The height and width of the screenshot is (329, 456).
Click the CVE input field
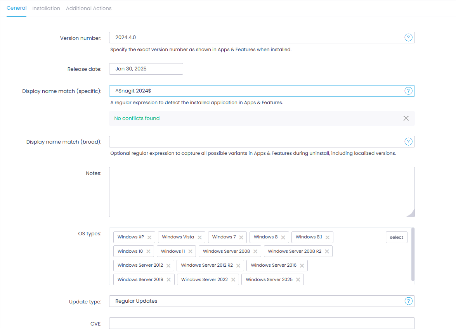[262, 323]
